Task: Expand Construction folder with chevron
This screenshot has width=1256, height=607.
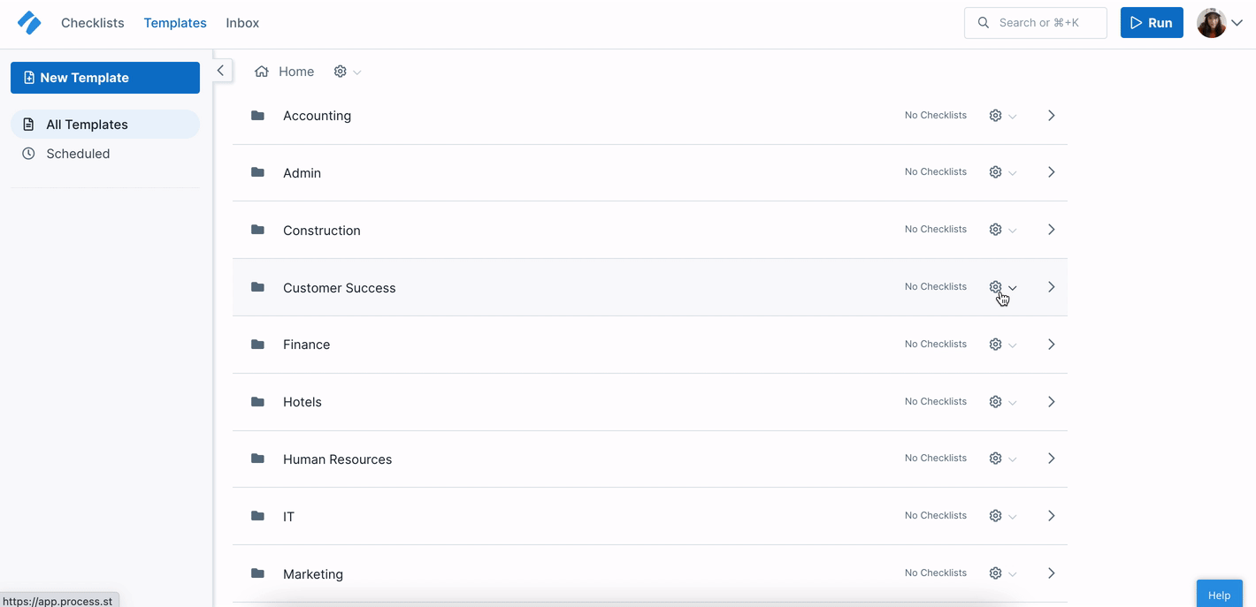Action: click(x=1052, y=230)
